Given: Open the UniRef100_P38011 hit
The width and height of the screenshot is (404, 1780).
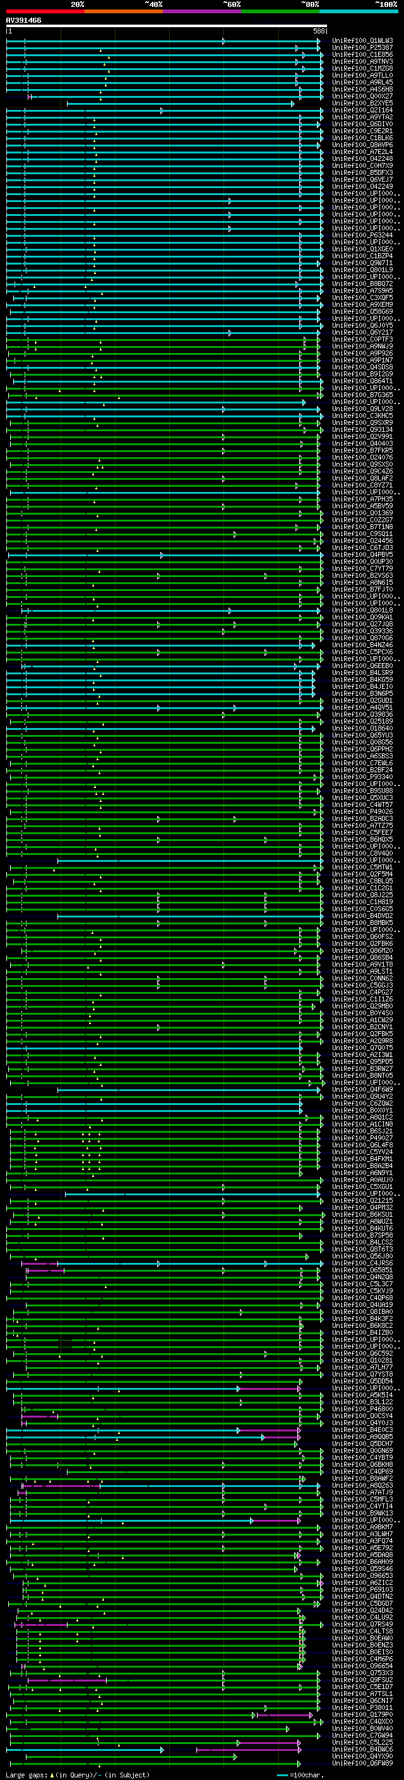Looking at the screenshot, I should (x=362, y=1707).
